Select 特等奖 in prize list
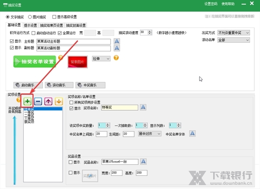 [x=43, y=109]
